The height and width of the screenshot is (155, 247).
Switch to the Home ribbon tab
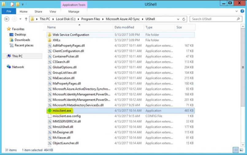click(x=24, y=12)
